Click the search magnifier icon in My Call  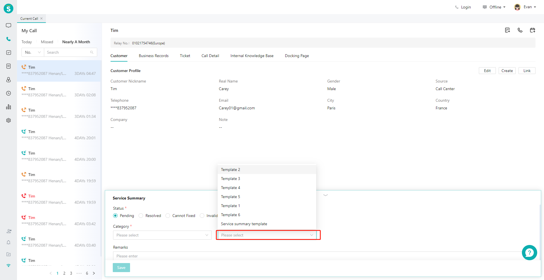point(92,52)
